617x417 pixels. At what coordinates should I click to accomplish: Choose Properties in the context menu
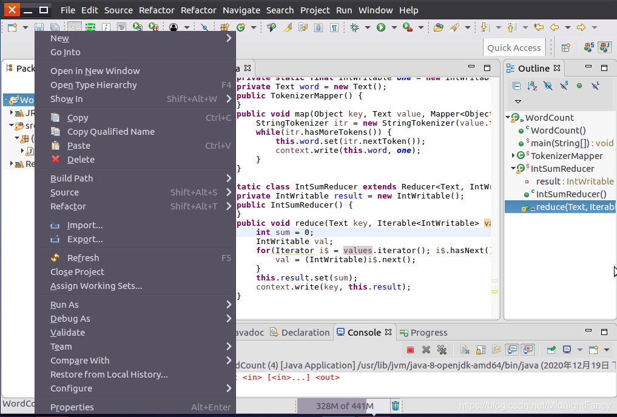136,407
